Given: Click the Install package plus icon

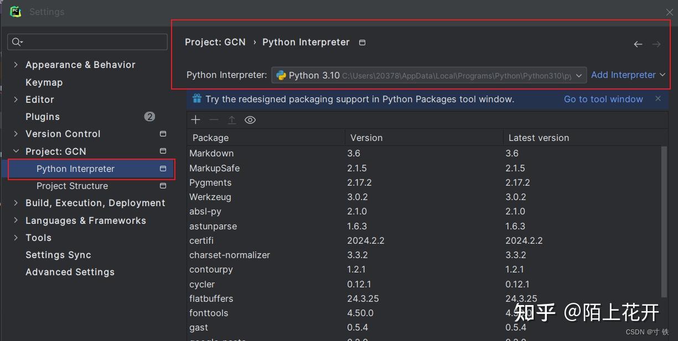Looking at the screenshot, I should 195,119.
